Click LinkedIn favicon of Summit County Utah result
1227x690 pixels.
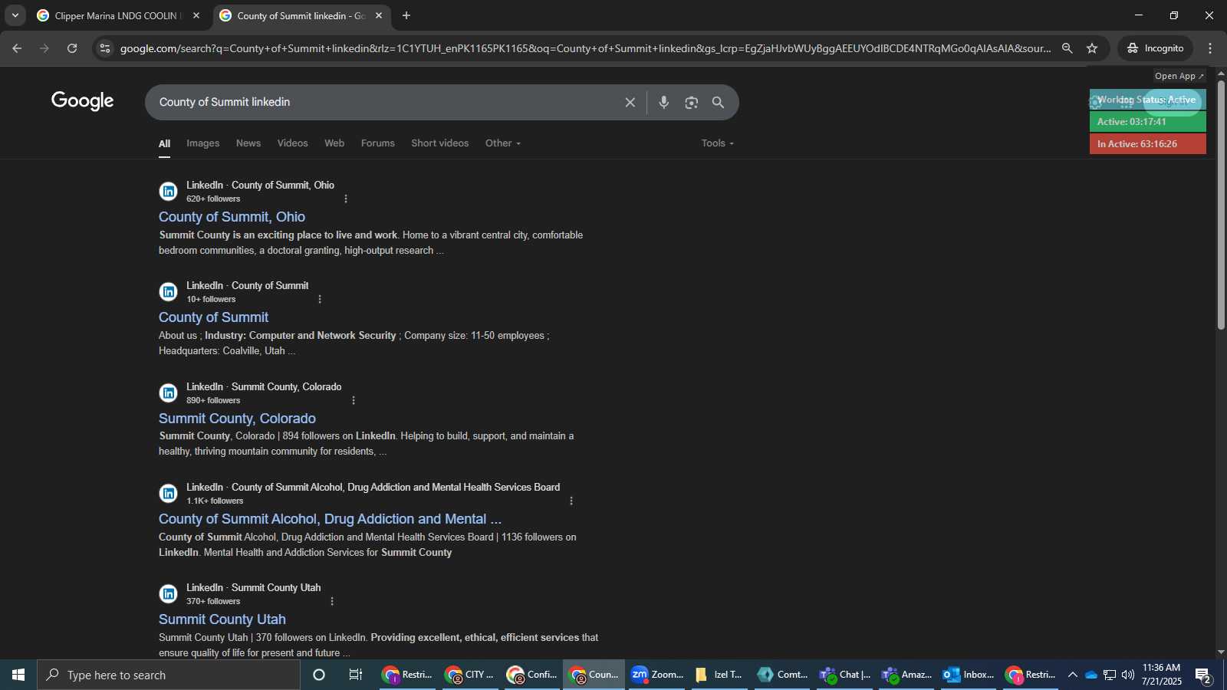169,593
